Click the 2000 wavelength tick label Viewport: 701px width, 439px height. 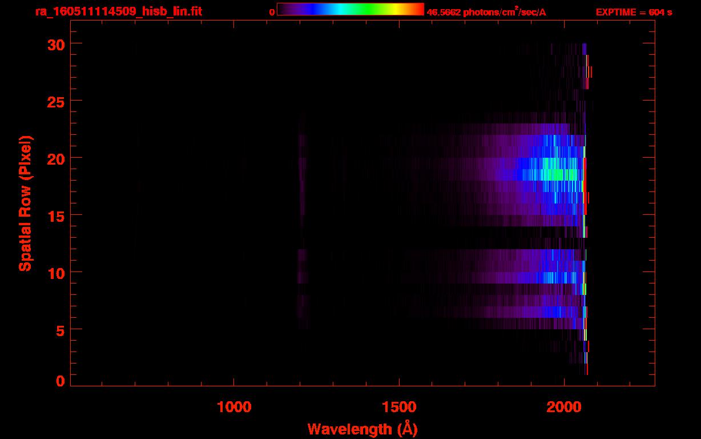tap(564, 406)
